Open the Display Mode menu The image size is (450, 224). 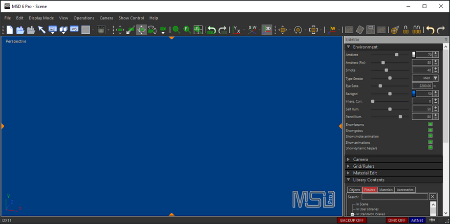(41, 18)
